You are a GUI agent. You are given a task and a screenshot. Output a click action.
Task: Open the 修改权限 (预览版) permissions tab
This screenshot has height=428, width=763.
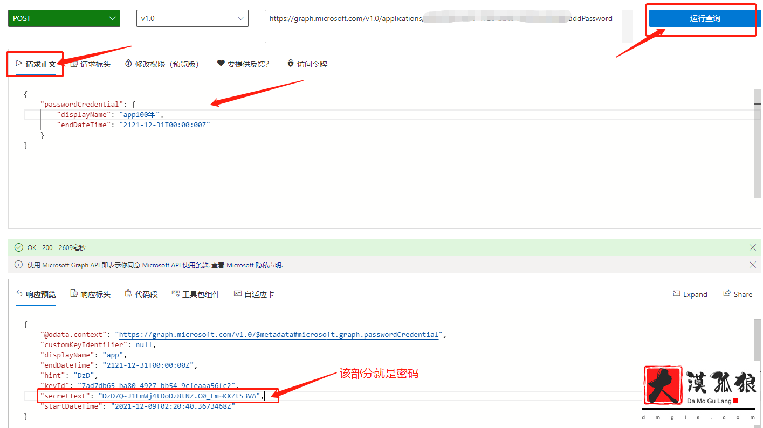[x=162, y=64]
